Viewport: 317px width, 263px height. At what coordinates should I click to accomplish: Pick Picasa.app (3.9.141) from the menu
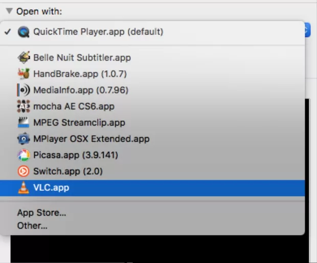77,155
